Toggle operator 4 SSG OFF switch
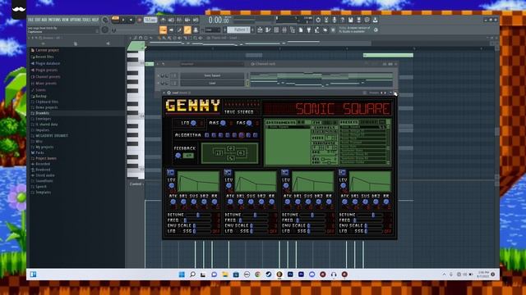The image size is (526, 295). coord(388,231)
